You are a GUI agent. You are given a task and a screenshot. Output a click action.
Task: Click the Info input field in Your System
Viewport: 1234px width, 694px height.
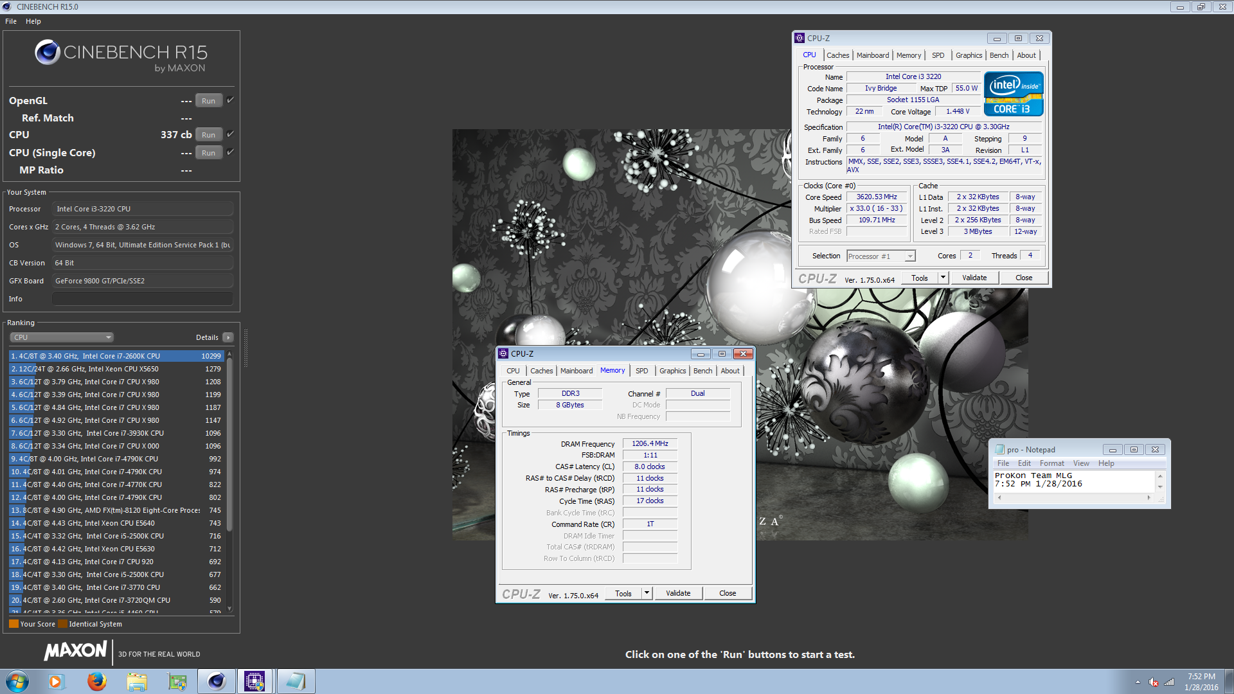point(142,299)
